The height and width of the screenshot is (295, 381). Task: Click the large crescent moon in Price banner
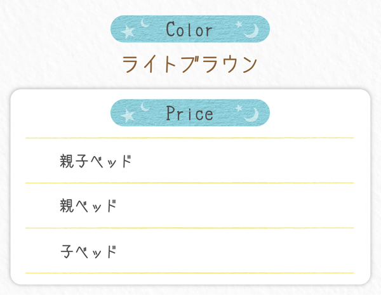[x=253, y=114]
